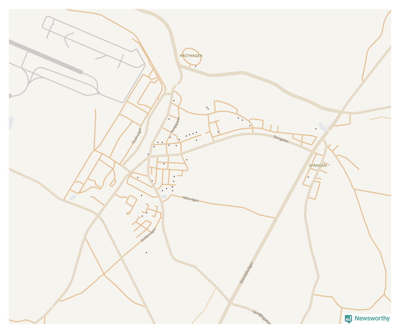Click the Thulinvägen street label

click(x=137, y=136)
